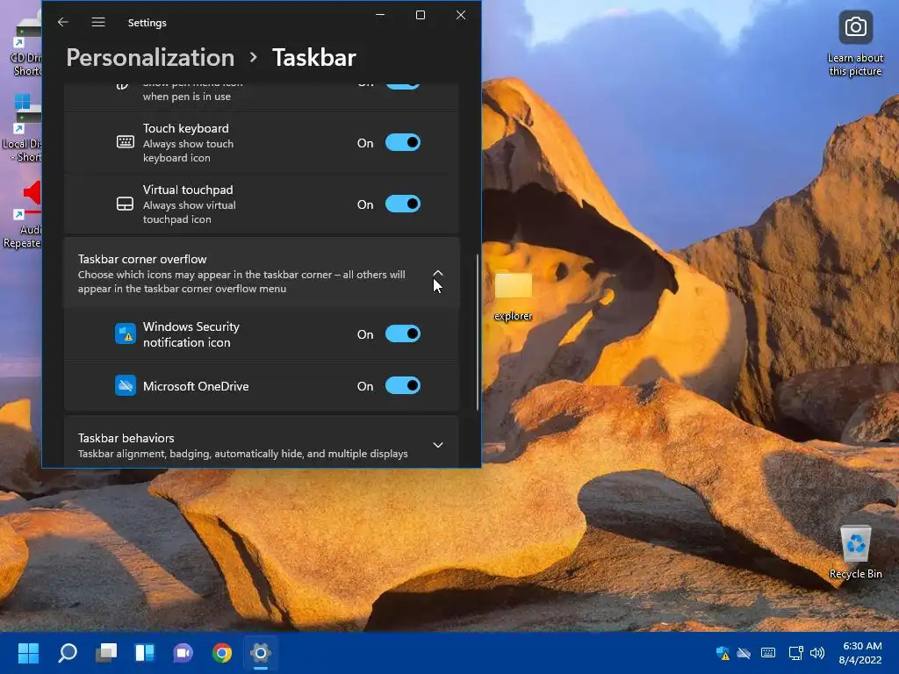This screenshot has height=674, width=899.
Task: Minimize the Settings window
Action: [380, 15]
